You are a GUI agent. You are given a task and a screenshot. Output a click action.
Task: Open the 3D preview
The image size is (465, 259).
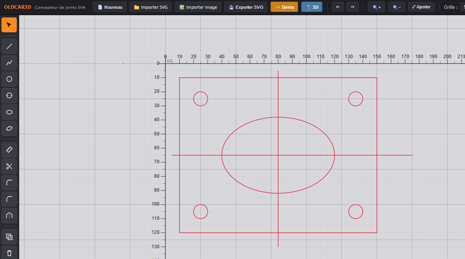coord(312,7)
